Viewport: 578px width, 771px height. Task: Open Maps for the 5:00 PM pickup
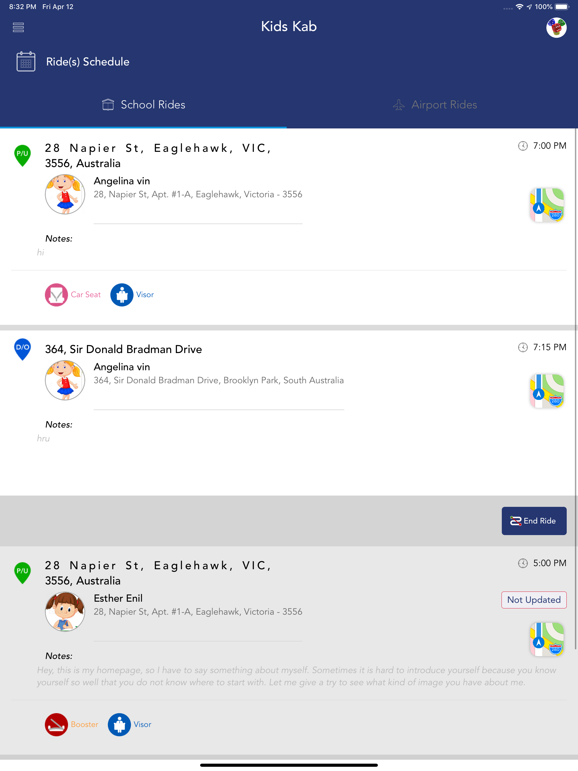point(547,639)
